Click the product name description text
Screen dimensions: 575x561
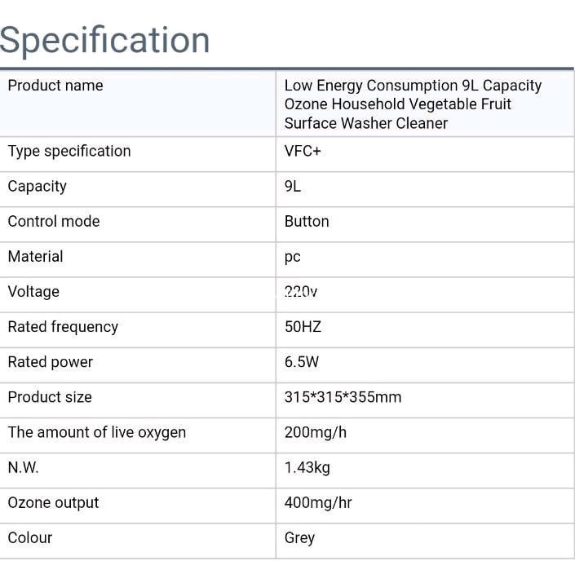(x=413, y=104)
